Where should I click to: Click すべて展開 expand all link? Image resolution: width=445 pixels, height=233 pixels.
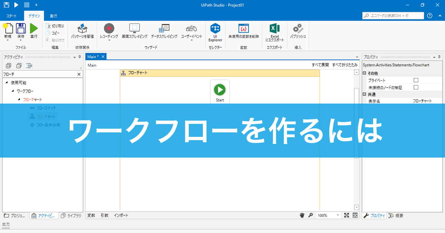pos(320,65)
